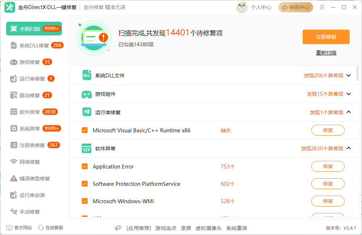The width and height of the screenshot is (362, 235).
Task: Uncheck the Microsoft-Windows-WMI checkbox
Action: coord(85,201)
